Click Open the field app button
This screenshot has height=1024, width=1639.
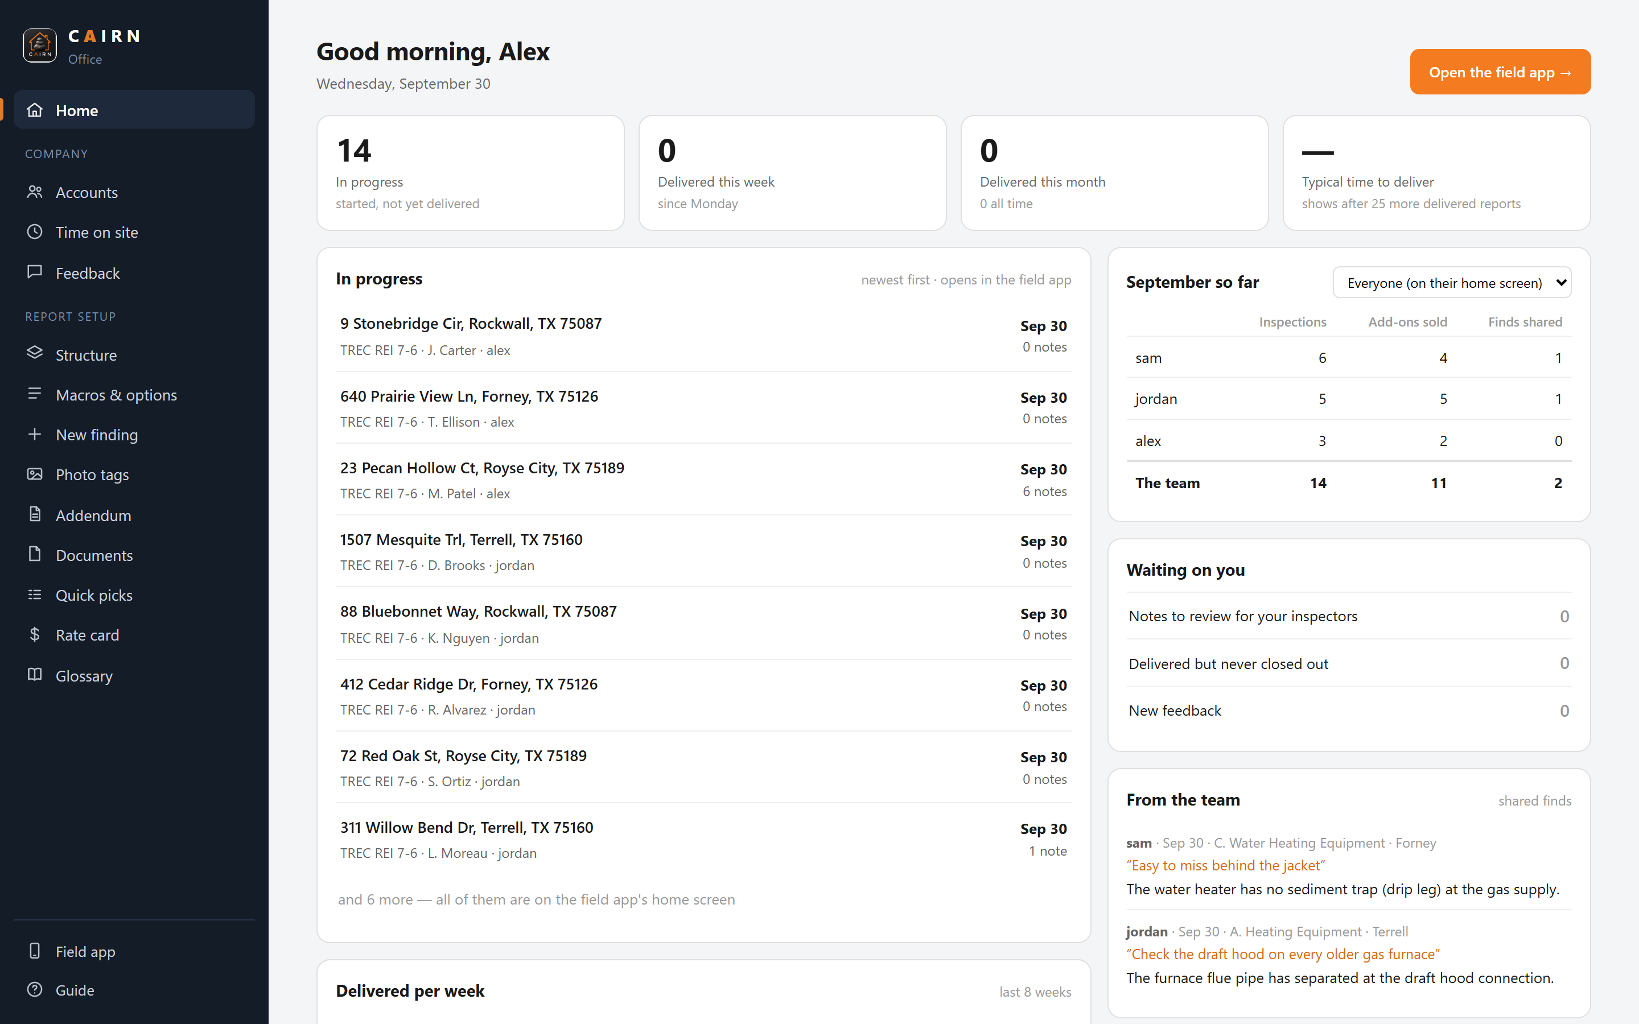[x=1500, y=72]
